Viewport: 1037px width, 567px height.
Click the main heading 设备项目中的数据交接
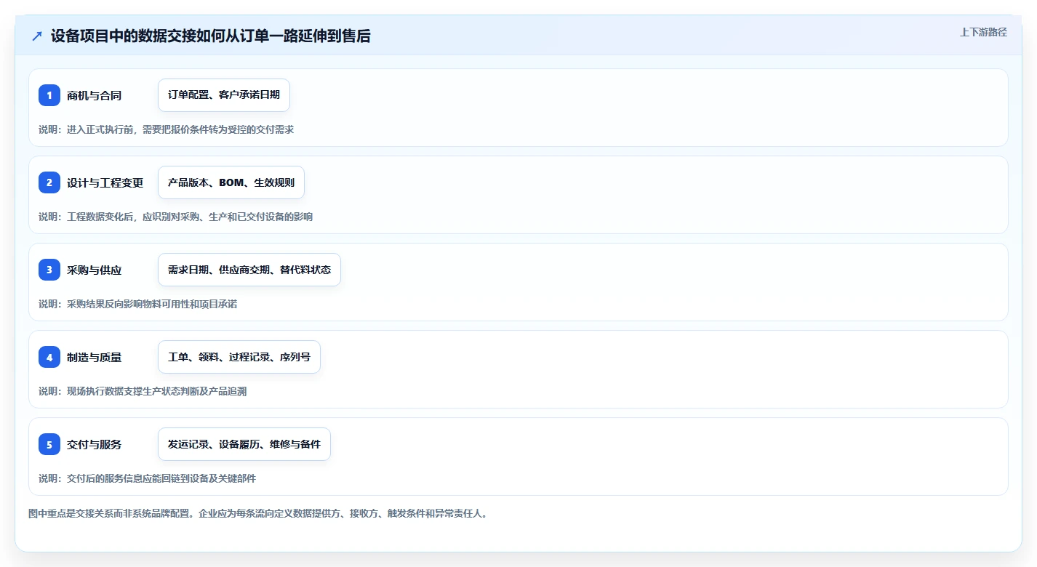211,36
